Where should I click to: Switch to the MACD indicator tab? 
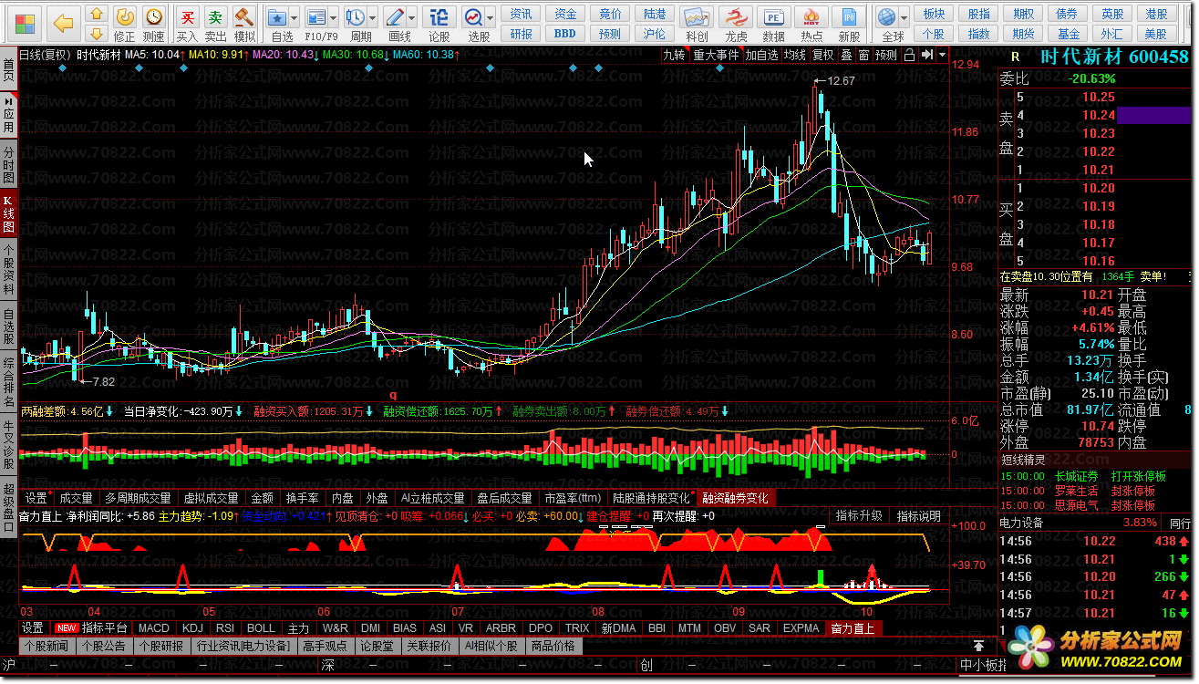click(153, 628)
